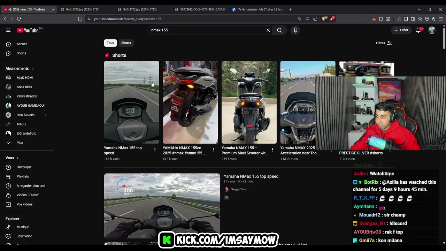Image resolution: width=446 pixels, height=251 pixels.
Task: Open the notifications bell
Action: [418, 30]
